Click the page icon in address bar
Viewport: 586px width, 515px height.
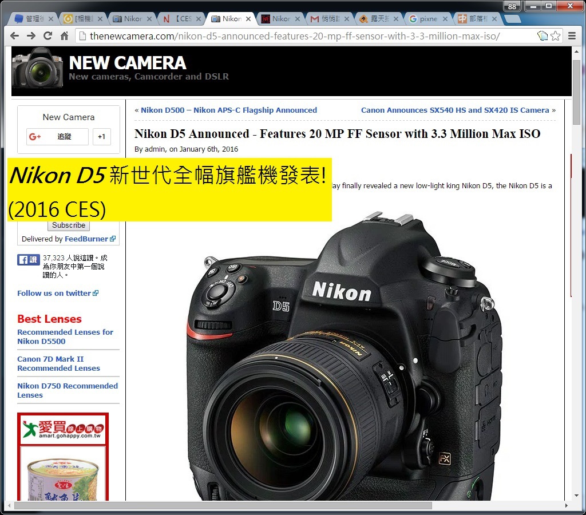(x=83, y=36)
